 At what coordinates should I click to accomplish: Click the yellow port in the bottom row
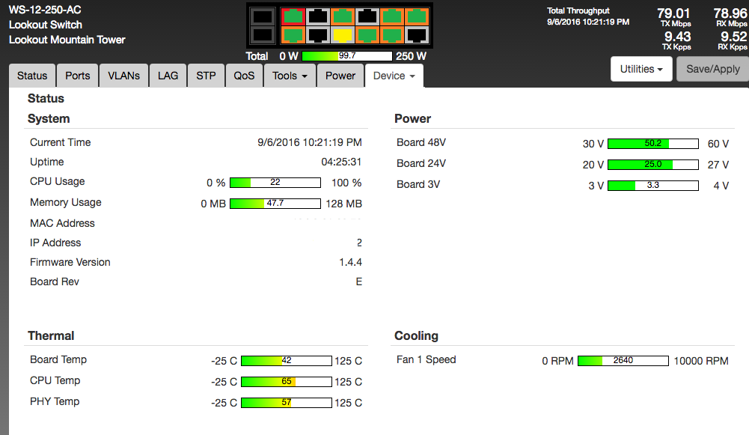pyautogui.click(x=343, y=34)
